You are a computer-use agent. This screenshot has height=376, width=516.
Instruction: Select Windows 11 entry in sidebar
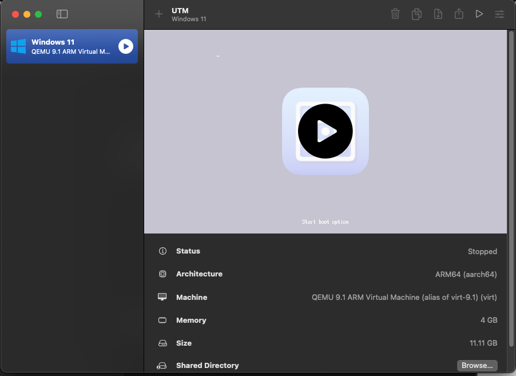pos(72,46)
